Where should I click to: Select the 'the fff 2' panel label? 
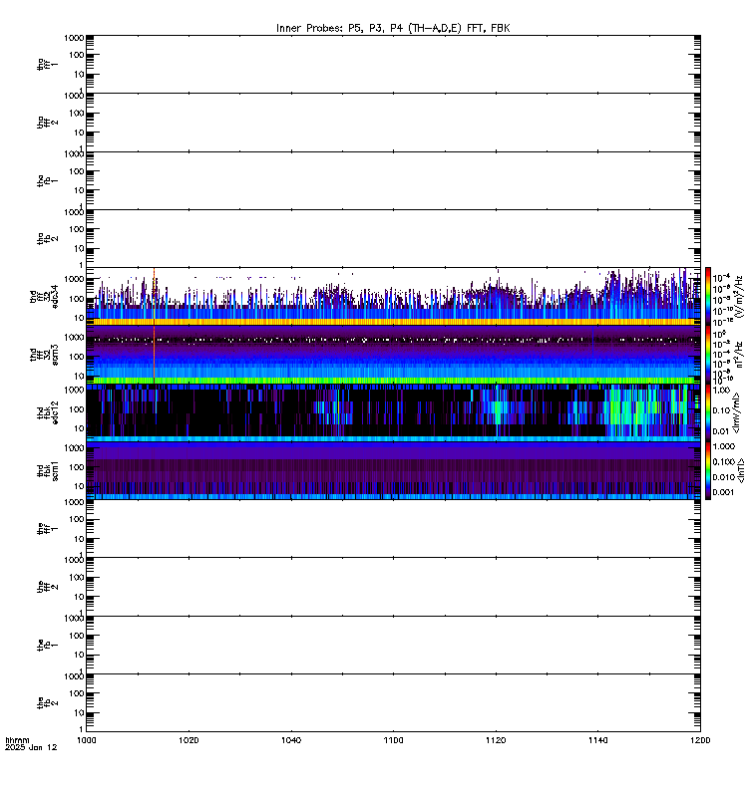click(47, 588)
